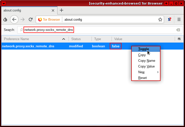Click the Tor Browser identity label
This screenshot has height=127, width=185.
(49, 19)
